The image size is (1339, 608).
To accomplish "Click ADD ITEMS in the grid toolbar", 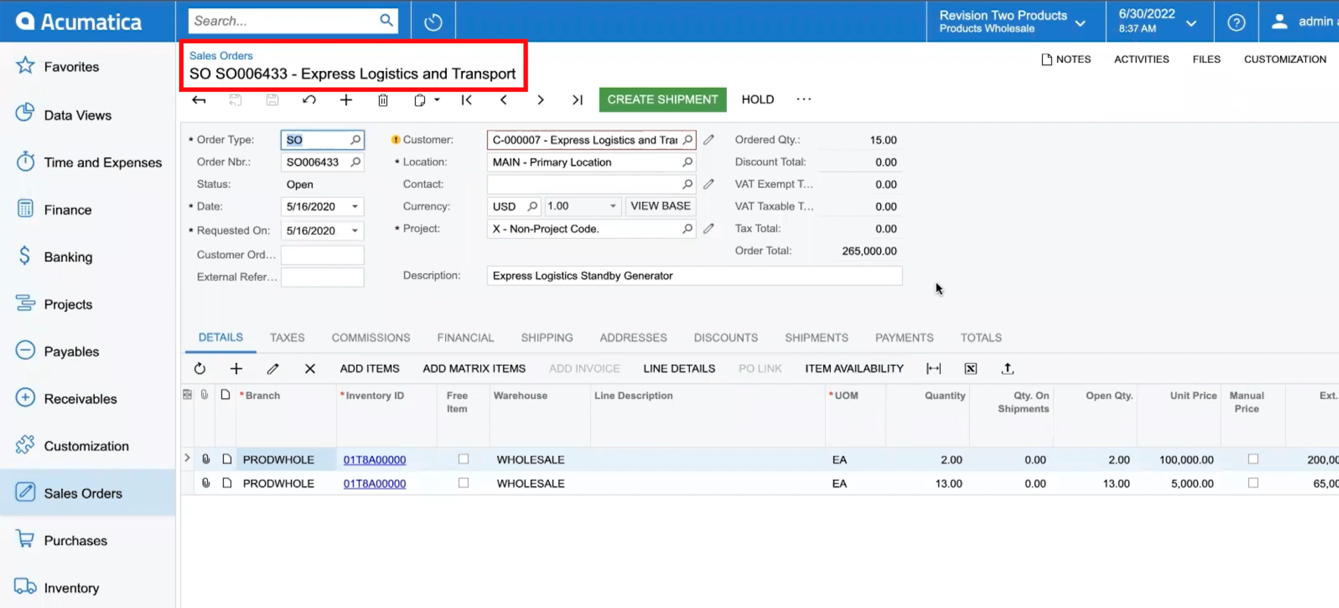I will (x=370, y=368).
